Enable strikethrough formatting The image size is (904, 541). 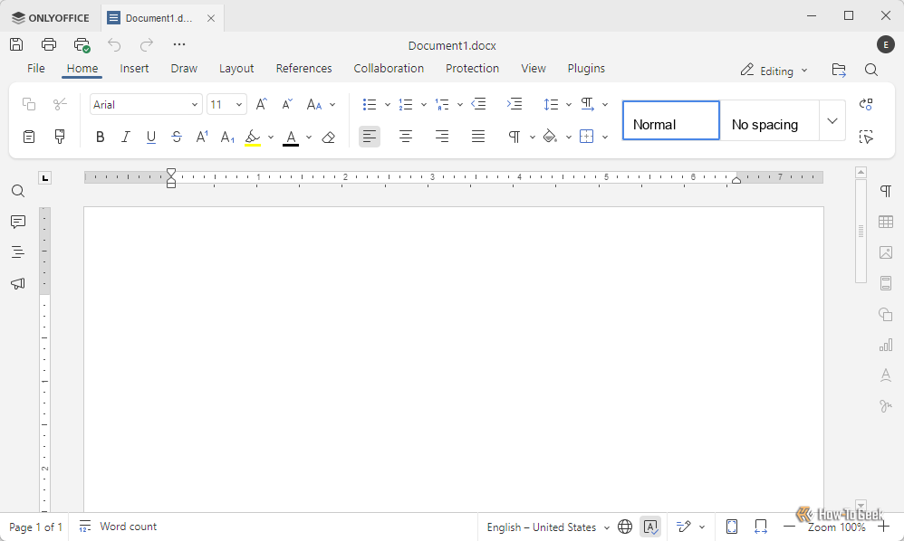click(176, 137)
